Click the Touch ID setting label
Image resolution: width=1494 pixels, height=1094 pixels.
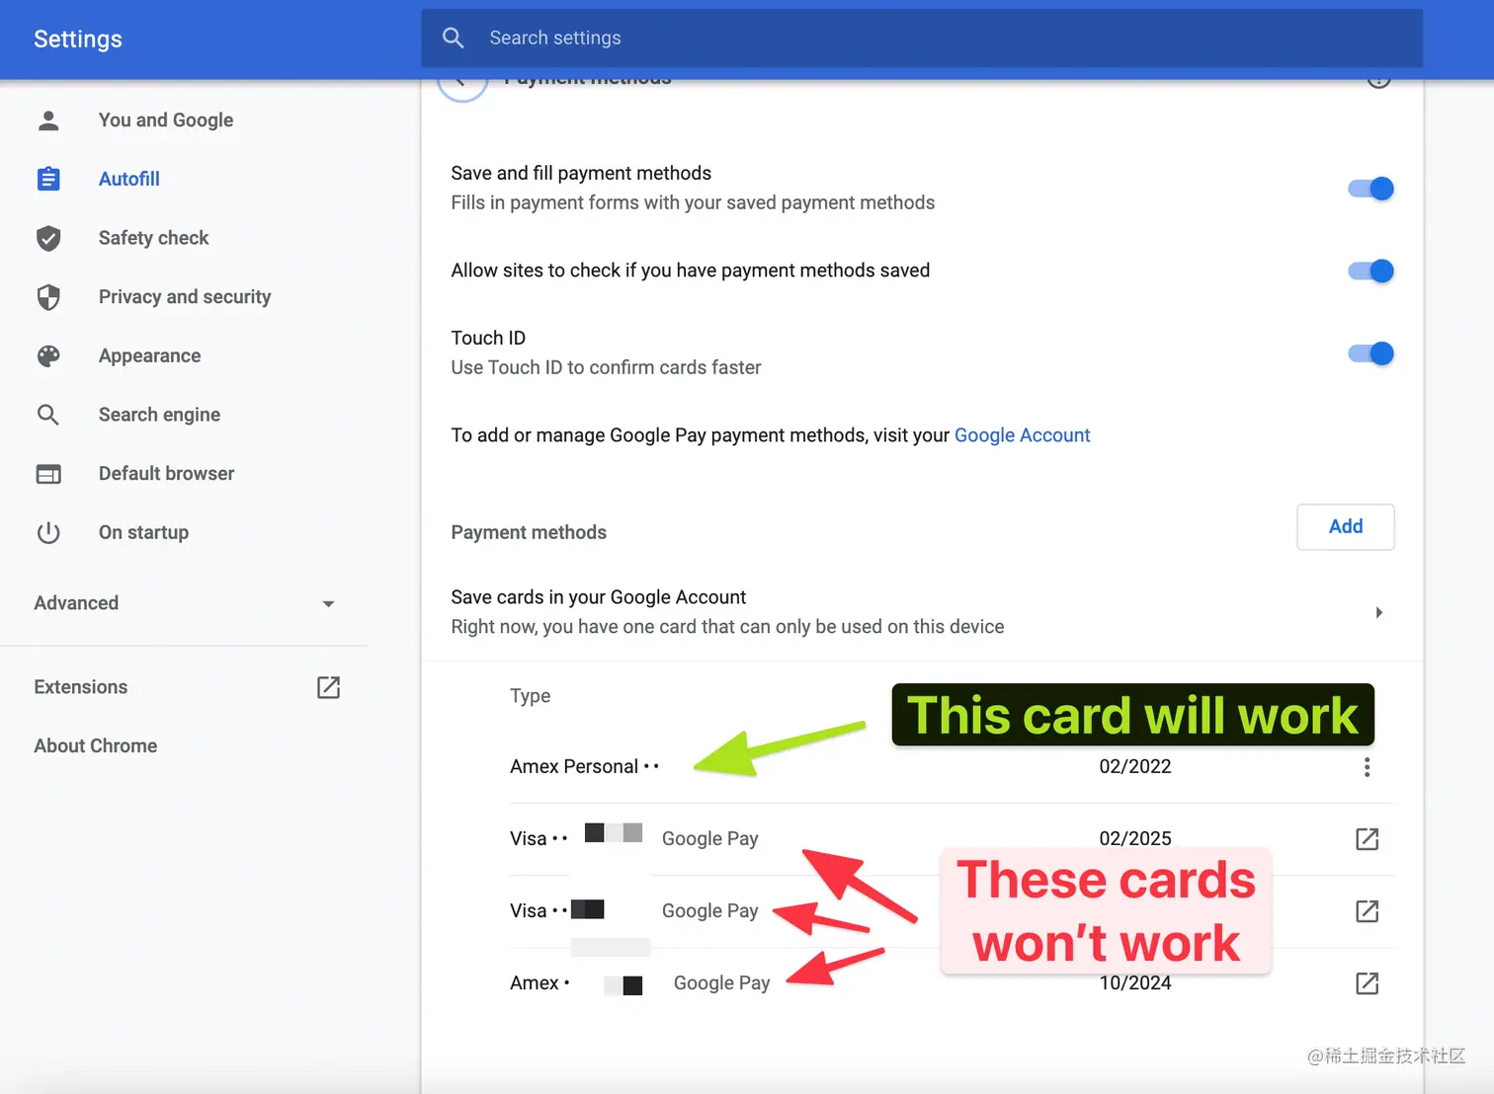click(488, 339)
